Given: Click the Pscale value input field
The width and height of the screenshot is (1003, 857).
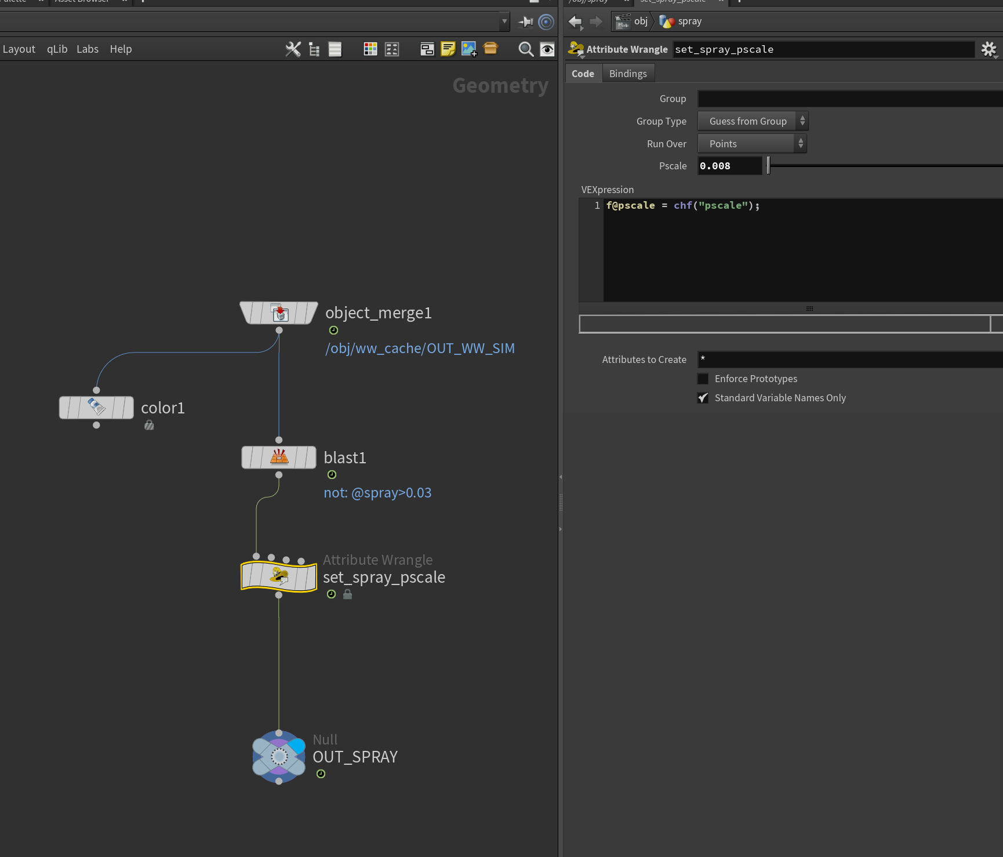Looking at the screenshot, I should pyautogui.click(x=729, y=166).
